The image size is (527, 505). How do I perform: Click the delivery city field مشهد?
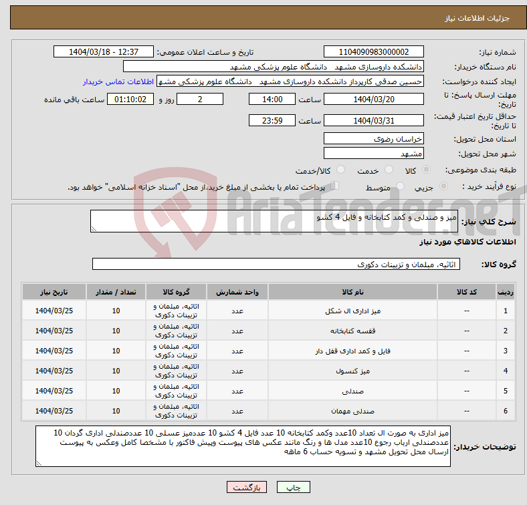point(373,153)
